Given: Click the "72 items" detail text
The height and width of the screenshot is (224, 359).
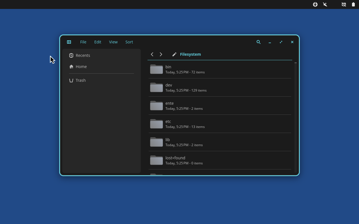Looking at the screenshot, I should pyautogui.click(x=198, y=72).
